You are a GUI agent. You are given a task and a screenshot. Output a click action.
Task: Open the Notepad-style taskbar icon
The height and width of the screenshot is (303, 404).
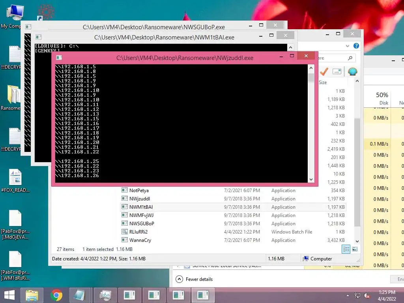click(x=80, y=295)
